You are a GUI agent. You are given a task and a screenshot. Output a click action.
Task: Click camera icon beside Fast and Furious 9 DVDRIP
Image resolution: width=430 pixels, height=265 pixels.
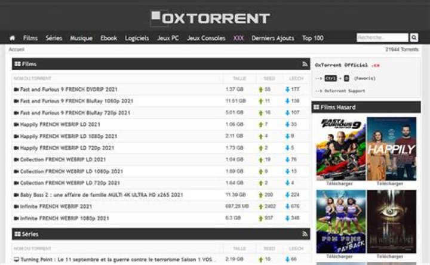pyautogui.click(x=16, y=90)
